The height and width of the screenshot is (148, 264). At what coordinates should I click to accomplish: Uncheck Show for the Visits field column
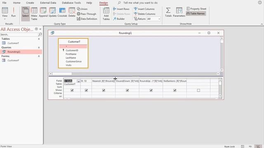[72, 90]
